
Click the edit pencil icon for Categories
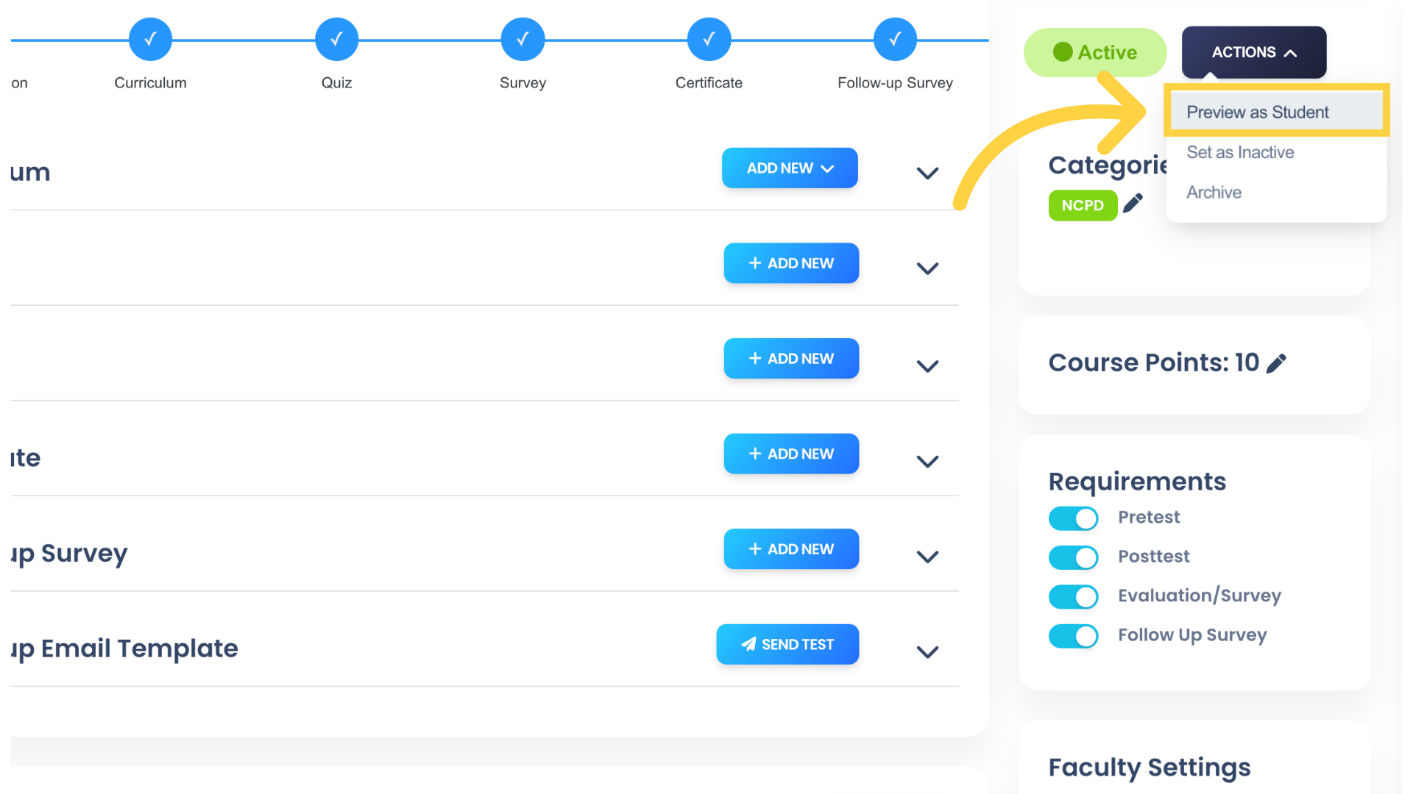1133,204
